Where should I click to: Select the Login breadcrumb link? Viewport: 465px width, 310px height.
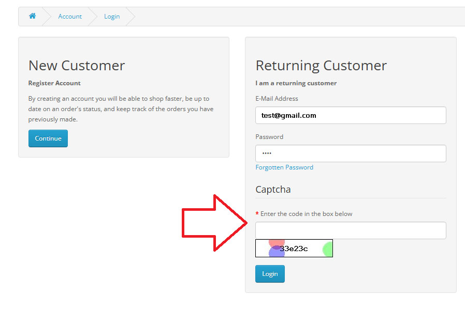click(x=112, y=17)
